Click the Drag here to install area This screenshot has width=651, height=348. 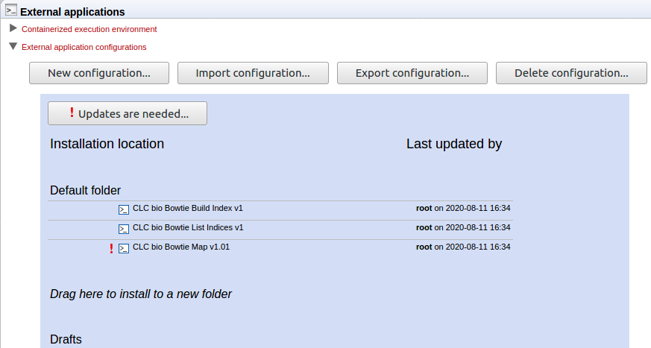pyautogui.click(x=141, y=294)
